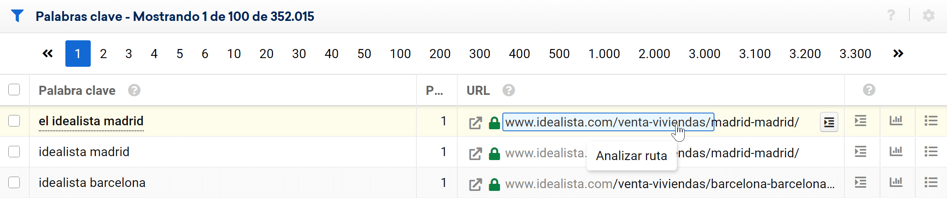The height and width of the screenshot is (198, 947).
Task: Click the help icon beside 'Palabra clave'
Action: point(134,91)
